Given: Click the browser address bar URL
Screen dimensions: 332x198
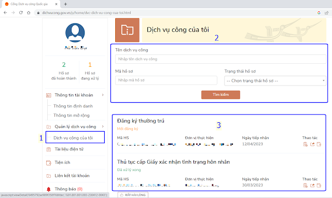Looking at the screenshot, I should 87,12.
